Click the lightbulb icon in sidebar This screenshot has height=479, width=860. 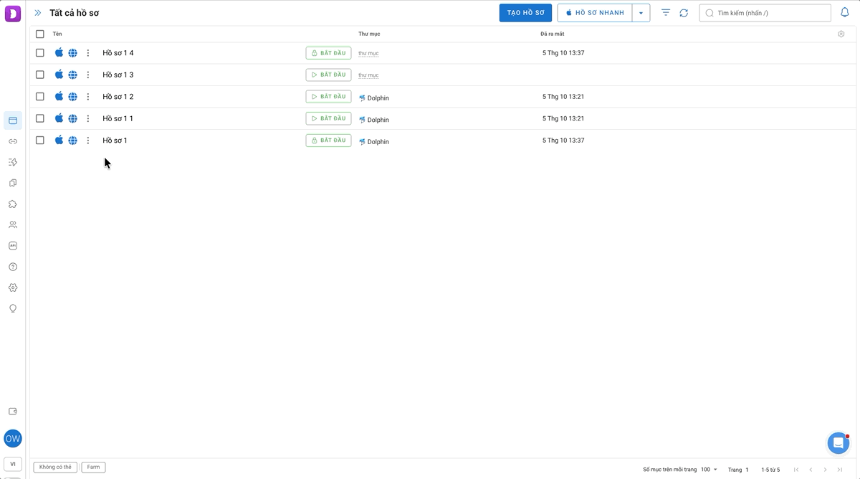coord(13,308)
